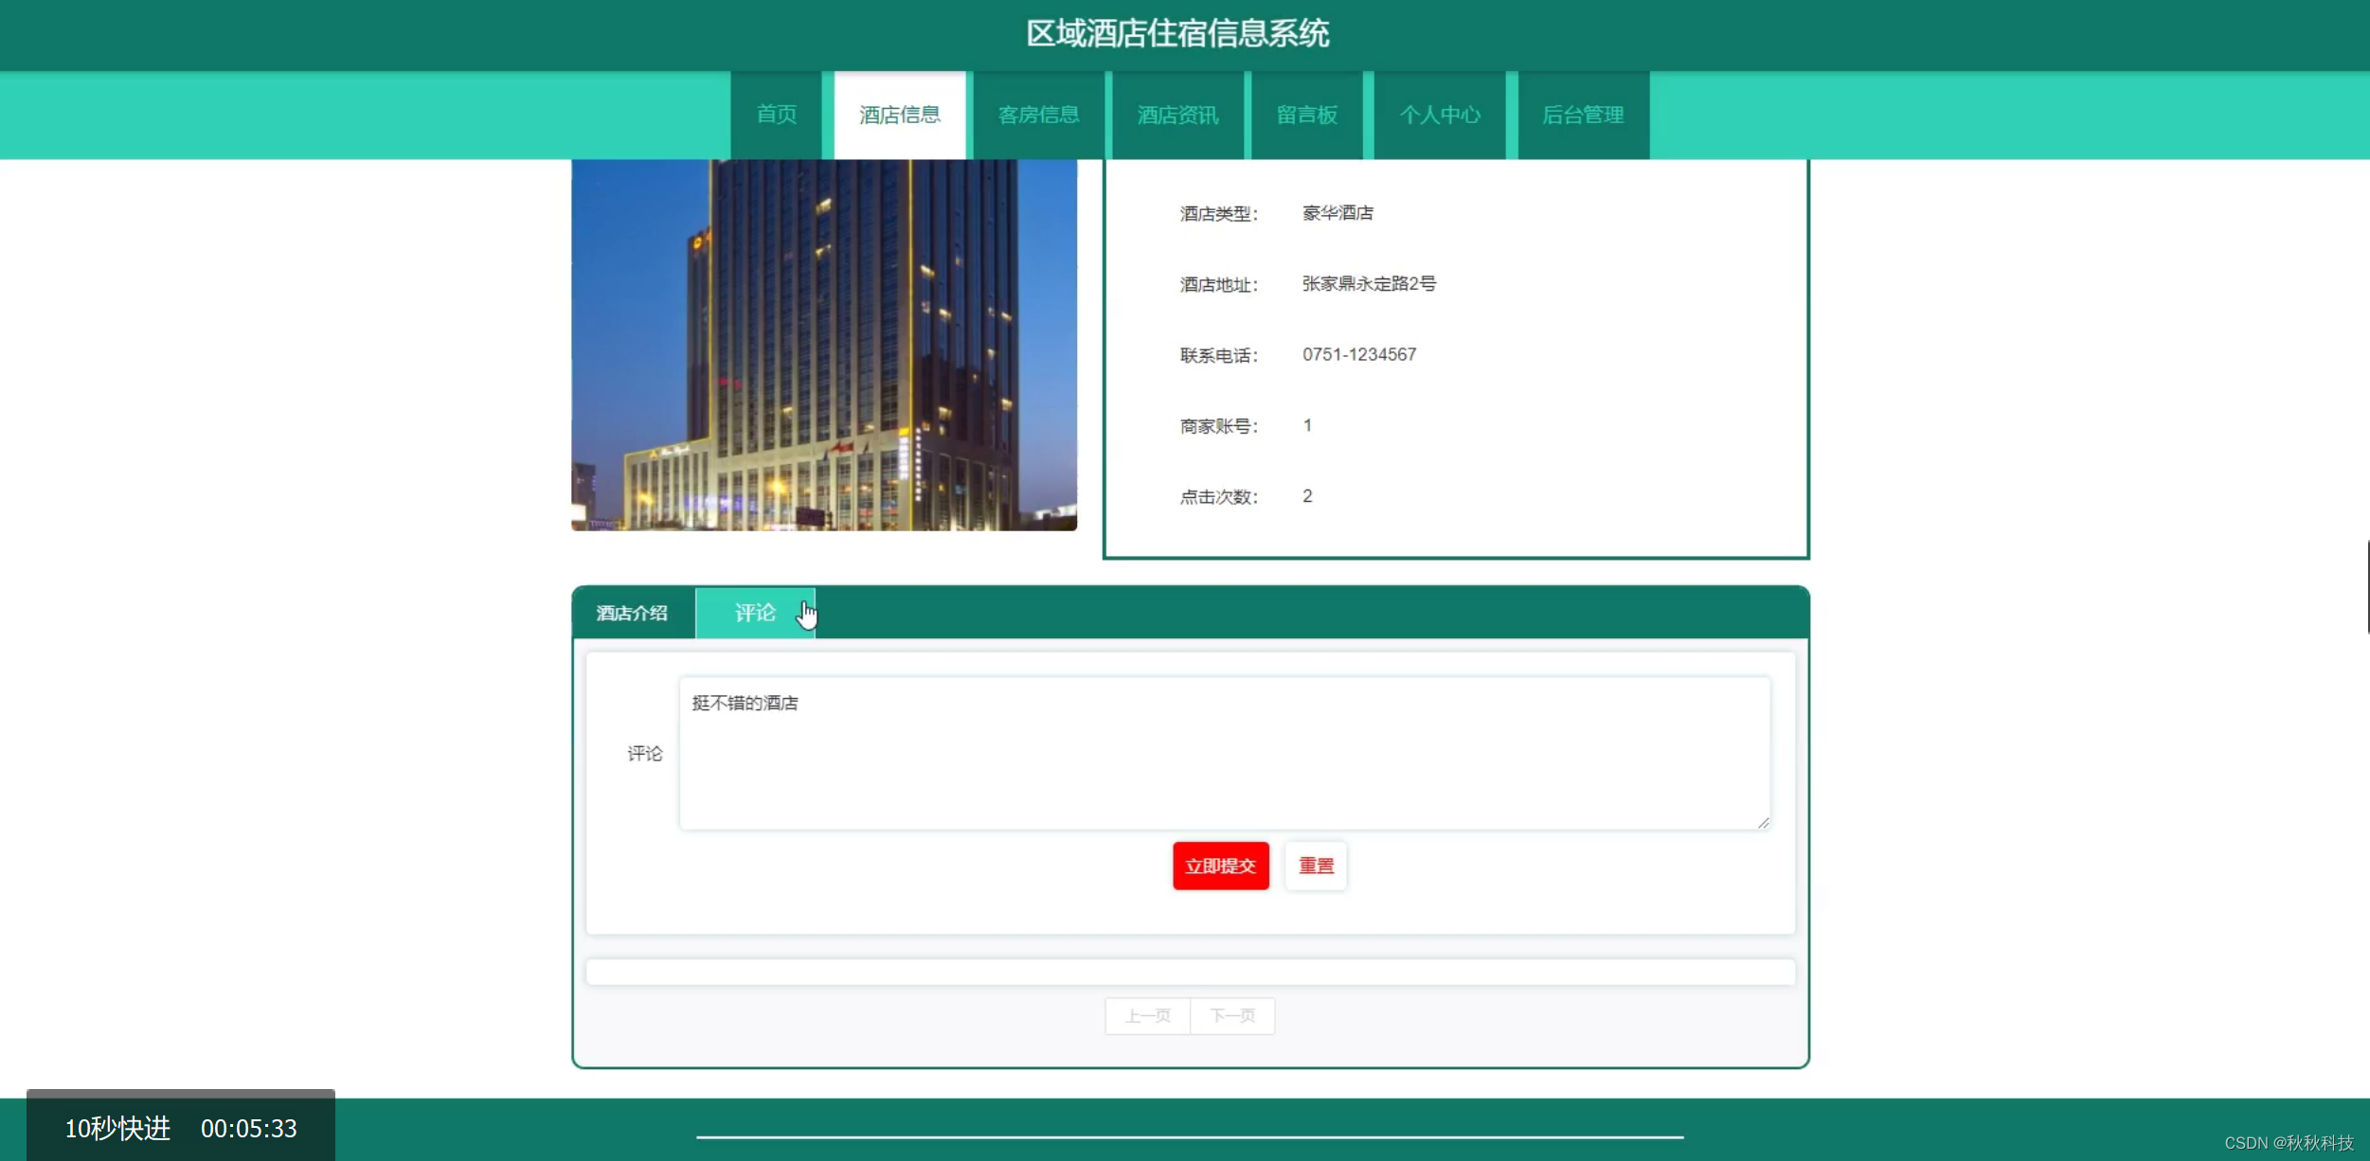
Task: Switch to the 留言板 page
Action: (1306, 115)
